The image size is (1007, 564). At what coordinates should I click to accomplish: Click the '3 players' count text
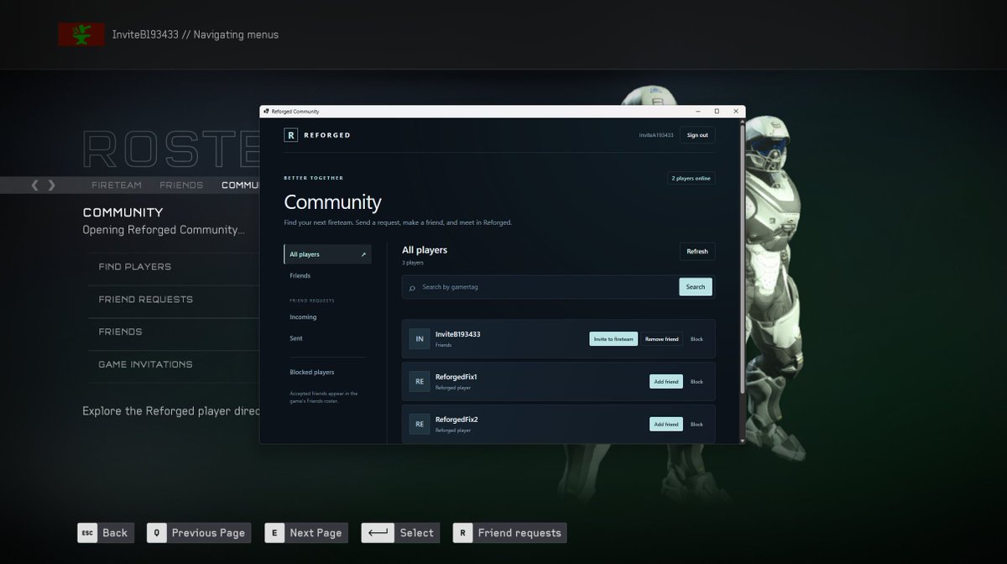coord(413,263)
